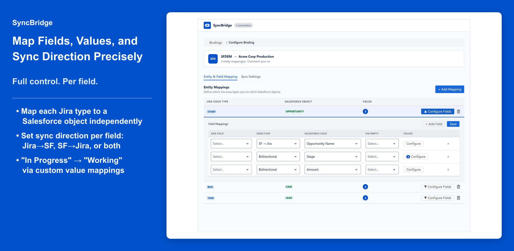
Task: Click the Salesforce Object column header
Action: (x=298, y=102)
